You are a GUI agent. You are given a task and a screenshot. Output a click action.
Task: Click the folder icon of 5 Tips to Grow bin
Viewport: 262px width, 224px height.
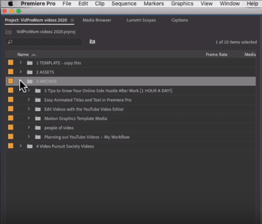coord(38,90)
